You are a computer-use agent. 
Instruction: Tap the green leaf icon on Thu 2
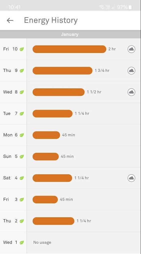point(22,221)
